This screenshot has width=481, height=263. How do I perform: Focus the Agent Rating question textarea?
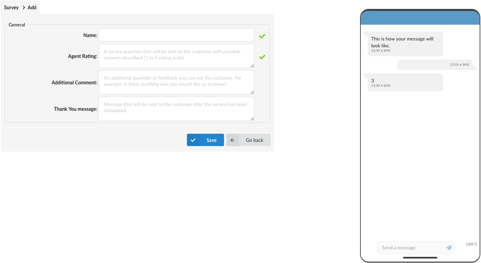(176, 56)
